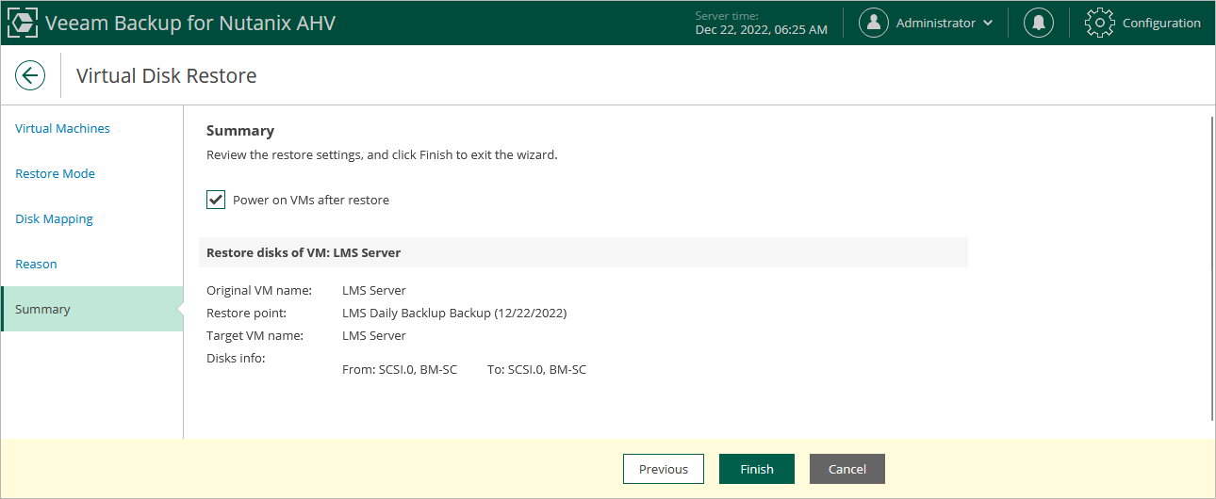This screenshot has width=1216, height=499.
Task: Click 'From: SCSI.0, BM-SC' disk info
Action: click(x=400, y=369)
